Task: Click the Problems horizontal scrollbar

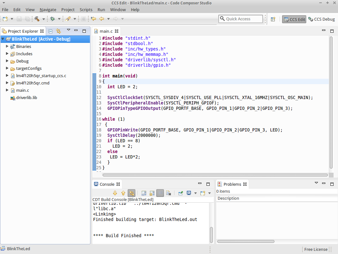Action: (x=246, y=242)
